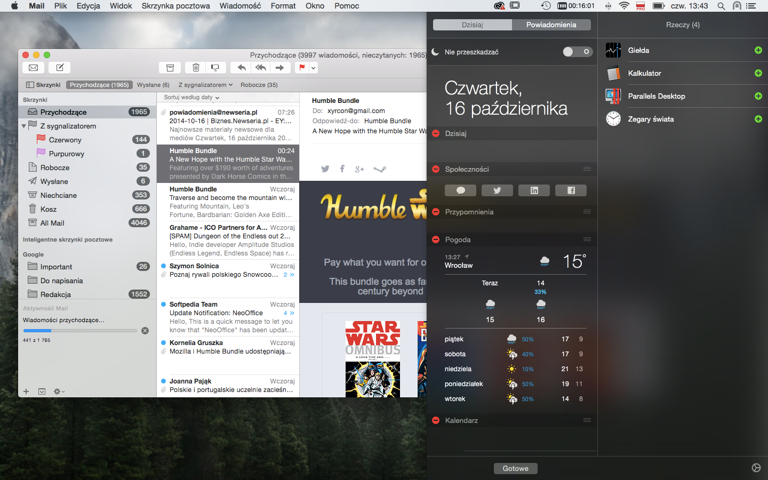Open Wysłane (6) in favorites bar
The image size is (768, 480).
[x=153, y=85]
